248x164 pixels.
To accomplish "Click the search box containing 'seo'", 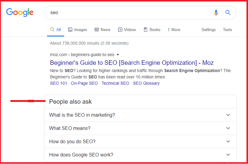I will coord(140,13).
